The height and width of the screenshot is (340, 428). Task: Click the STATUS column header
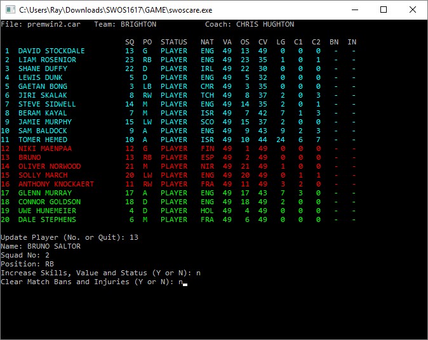click(x=173, y=42)
